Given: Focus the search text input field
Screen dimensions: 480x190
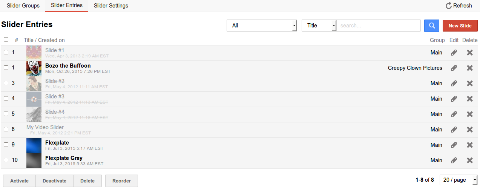Looking at the screenshot, I should click(378, 26).
